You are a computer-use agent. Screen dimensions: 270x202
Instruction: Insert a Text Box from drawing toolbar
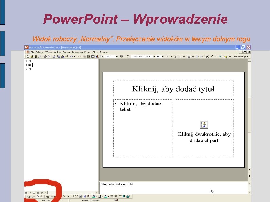(80, 196)
